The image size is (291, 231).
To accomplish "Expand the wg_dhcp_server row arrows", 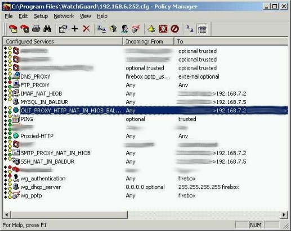I will [6, 187].
